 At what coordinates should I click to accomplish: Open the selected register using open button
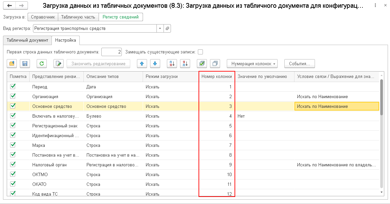click(x=167, y=28)
